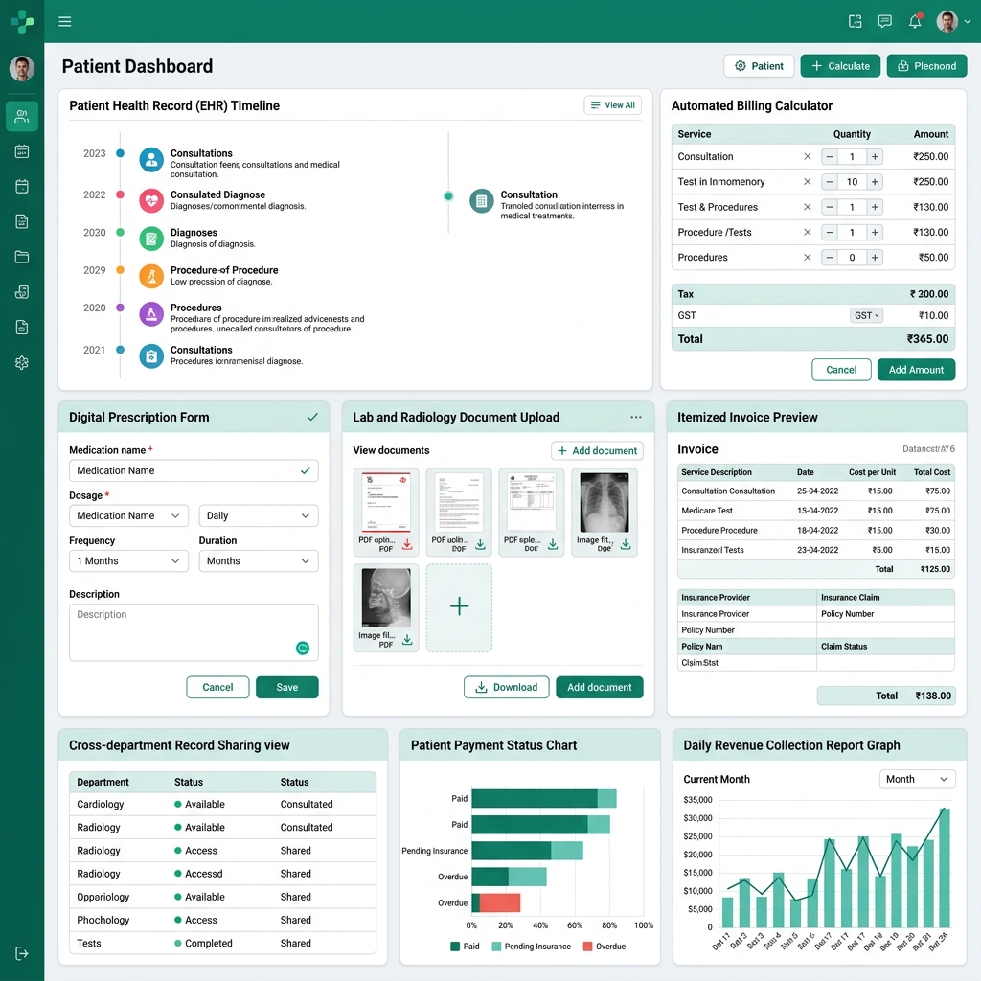Click the Consulated Diagnose heart icon
This screenshot has width=981, height=981.
pyautogui.click(x=151, y=201)
